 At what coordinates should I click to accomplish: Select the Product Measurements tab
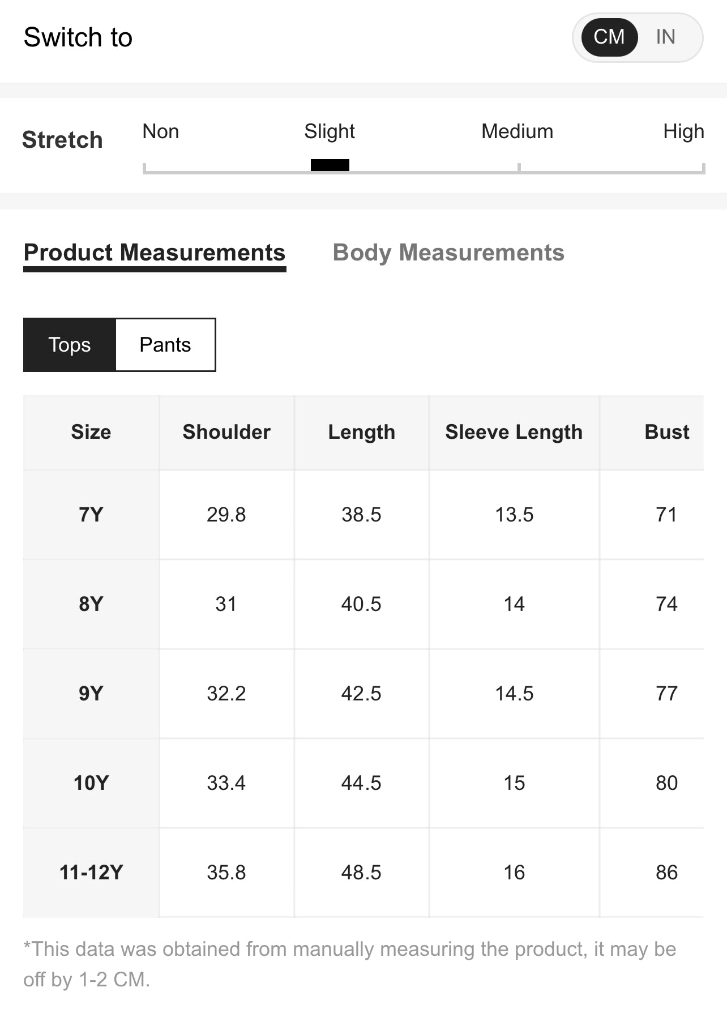coord(155,253)
